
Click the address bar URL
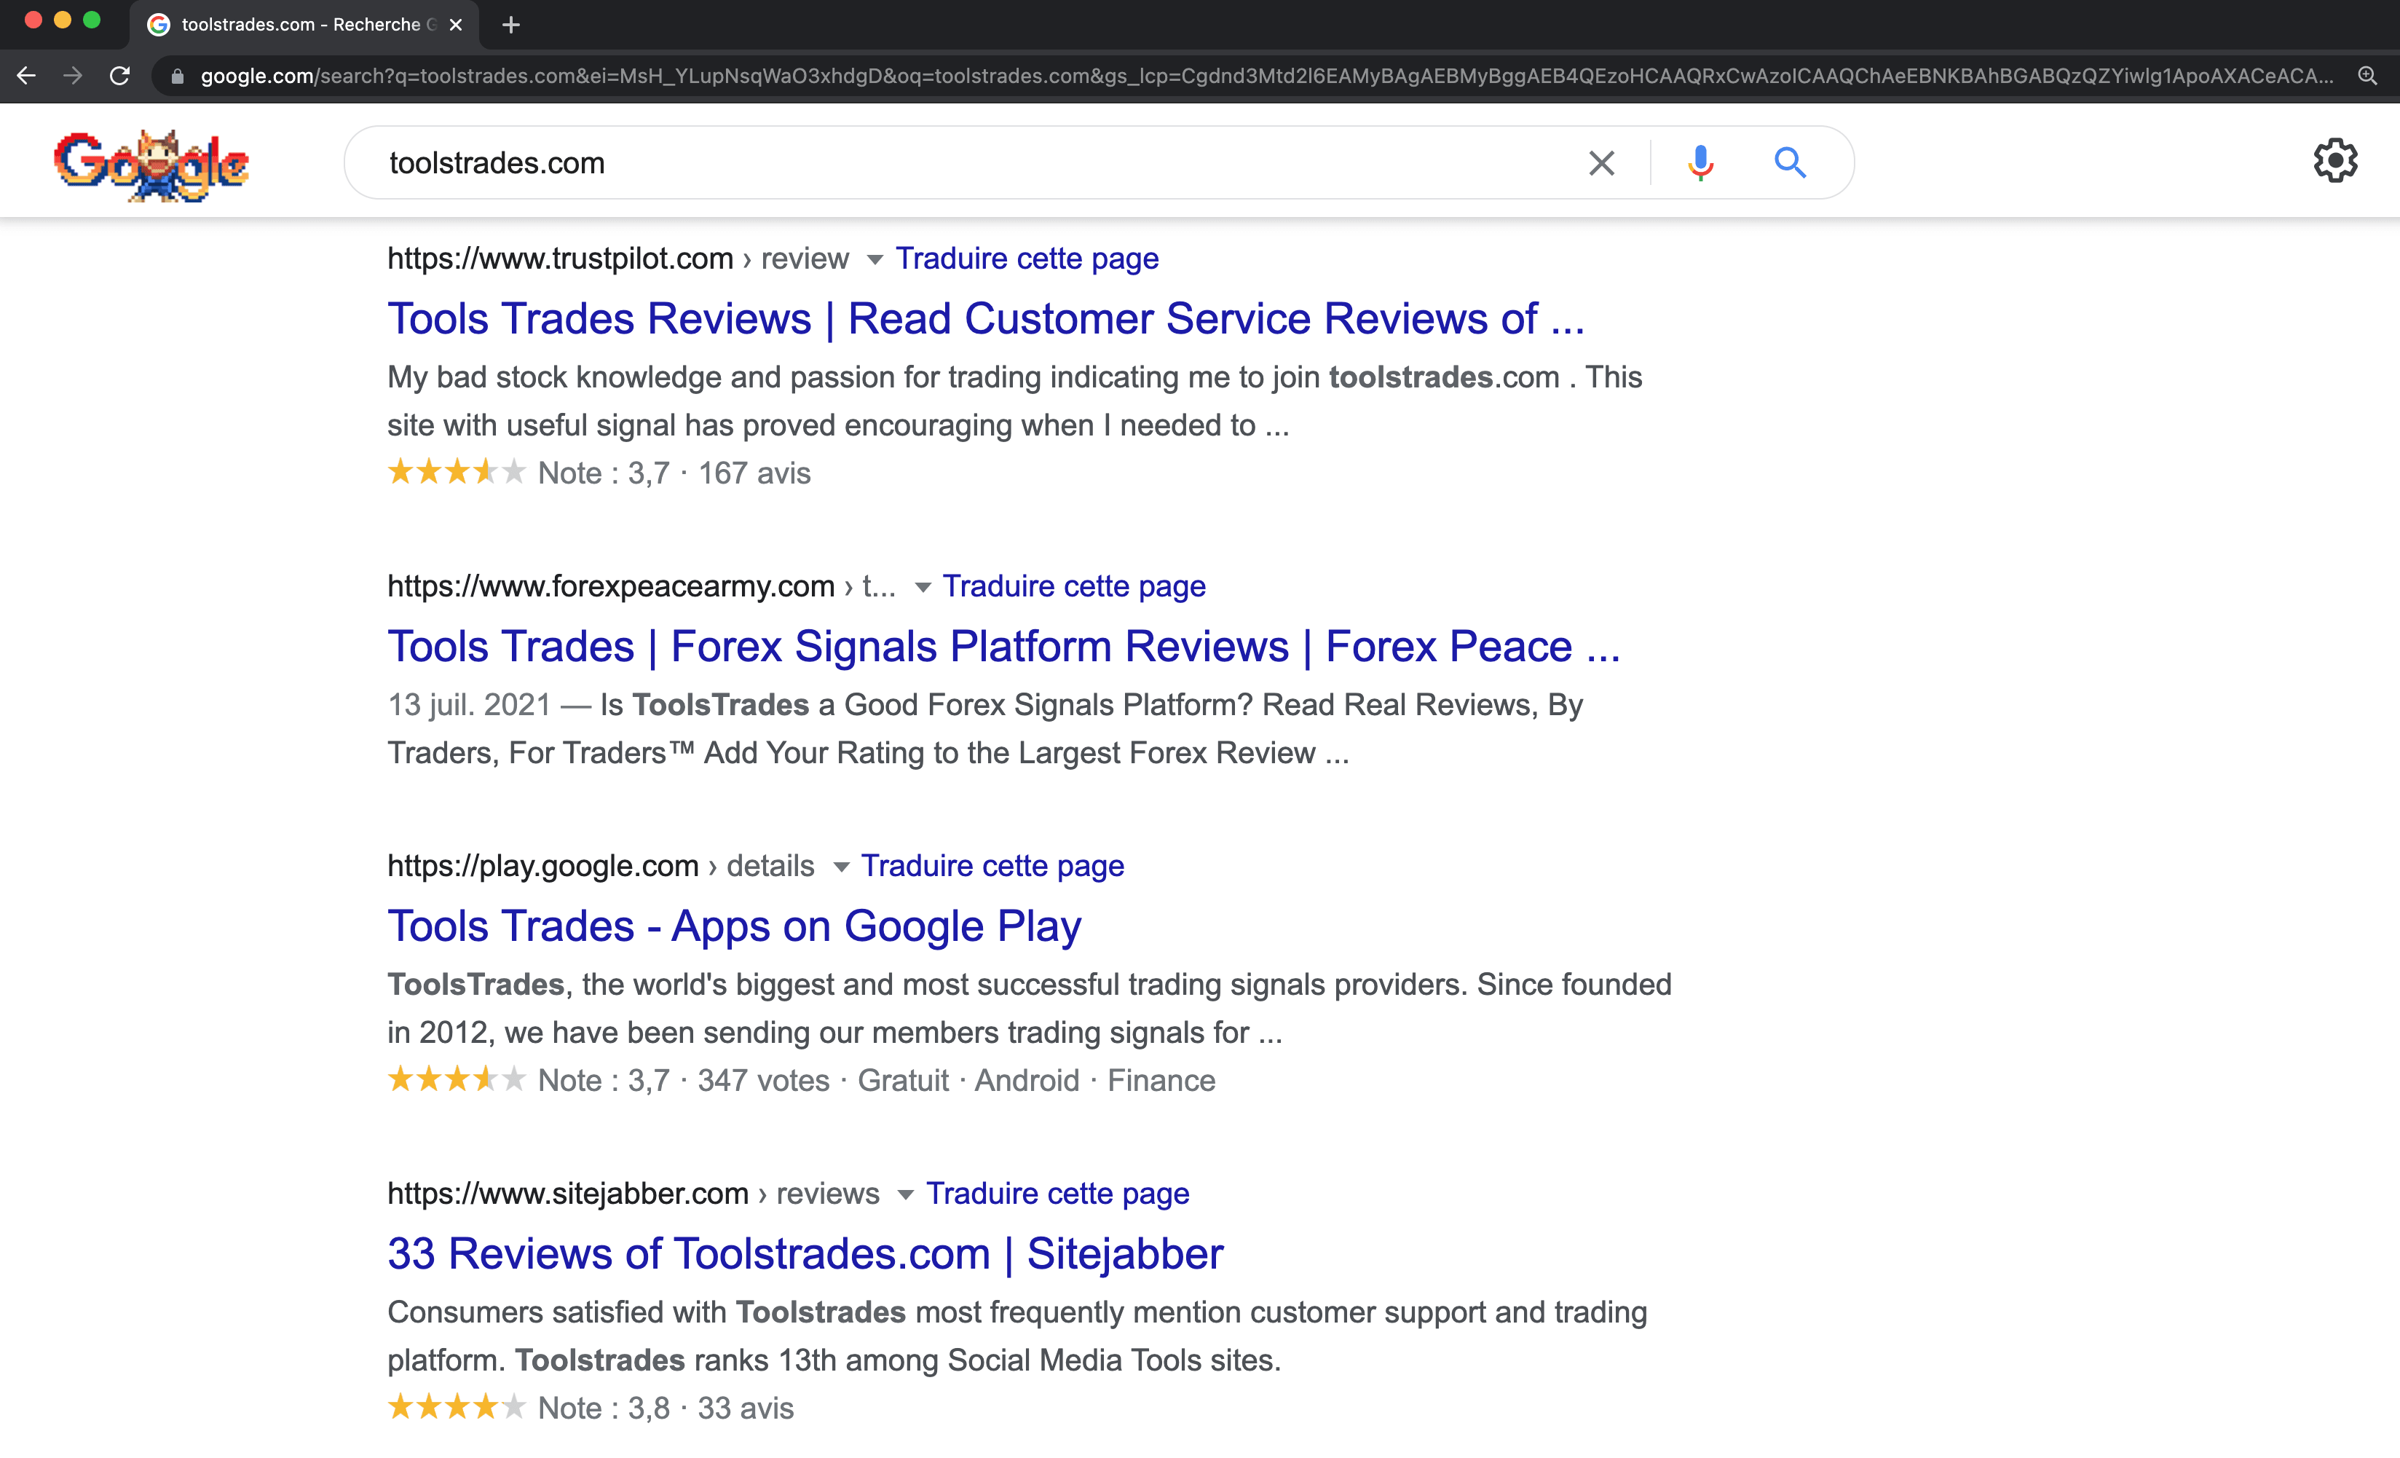[x=1266, y=76]
